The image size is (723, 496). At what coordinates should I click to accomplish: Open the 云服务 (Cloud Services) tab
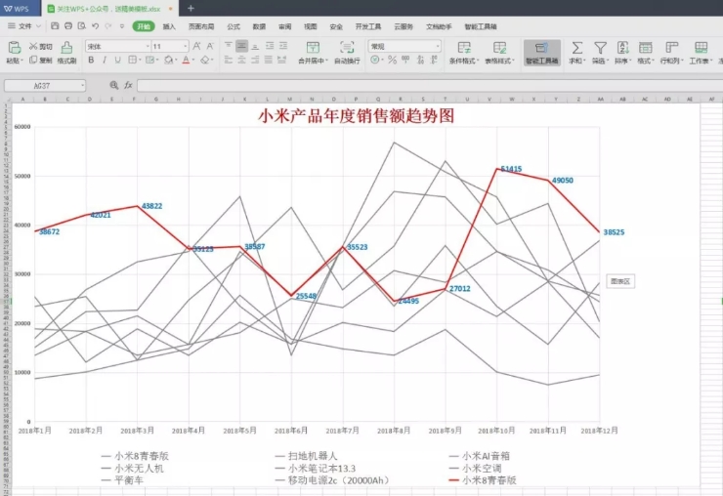[x=404, y=26]
